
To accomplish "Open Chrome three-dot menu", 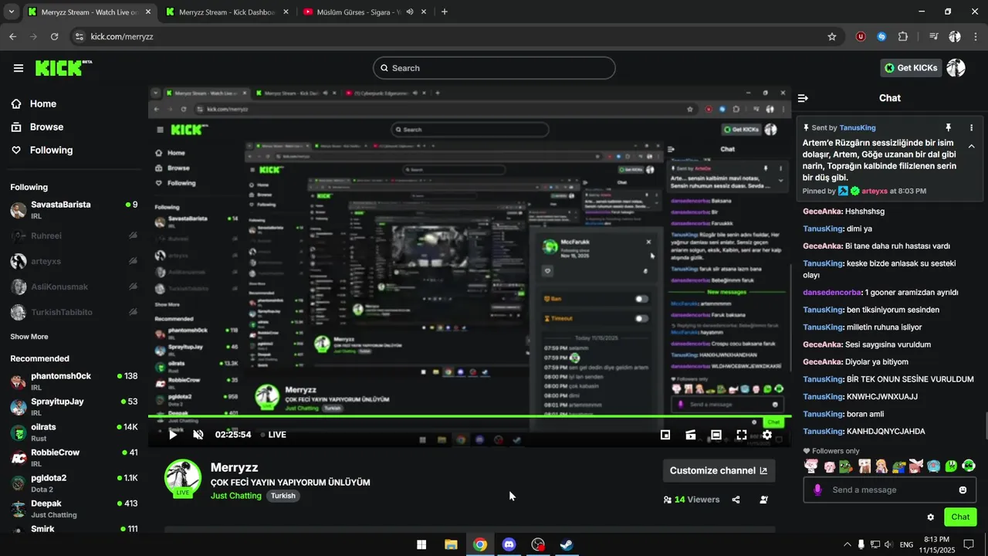I will click(975, 36).
